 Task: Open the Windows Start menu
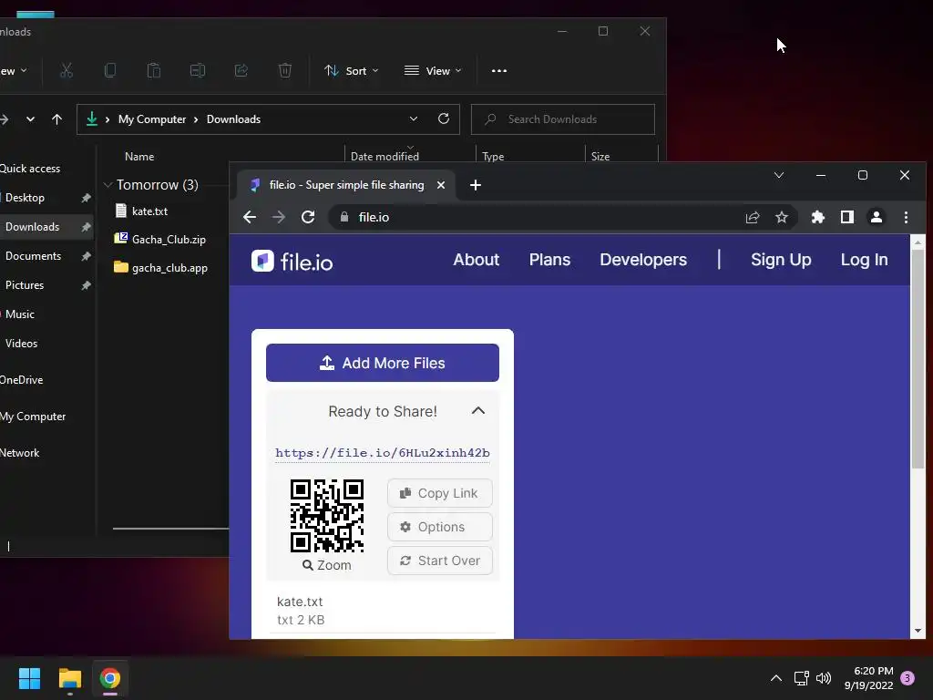point(29,678)
